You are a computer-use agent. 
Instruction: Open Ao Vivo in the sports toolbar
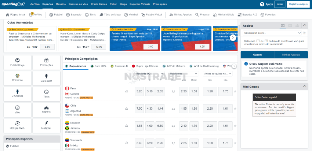(35, 15)
